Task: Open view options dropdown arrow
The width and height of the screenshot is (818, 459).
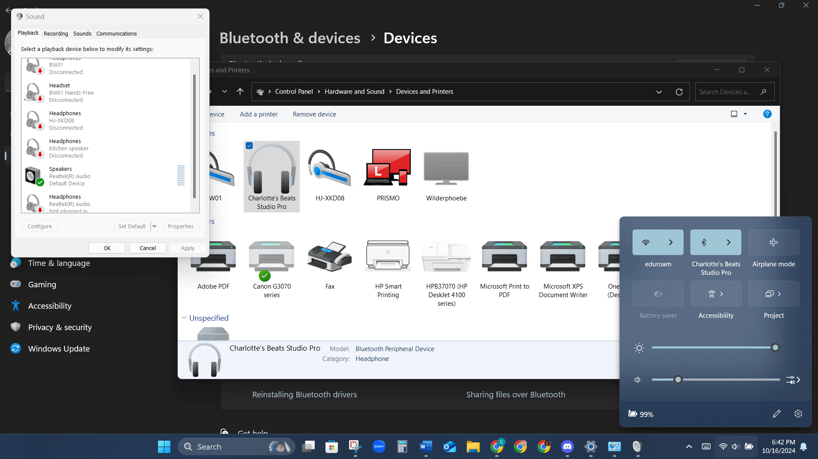Action: click(745, 114)
